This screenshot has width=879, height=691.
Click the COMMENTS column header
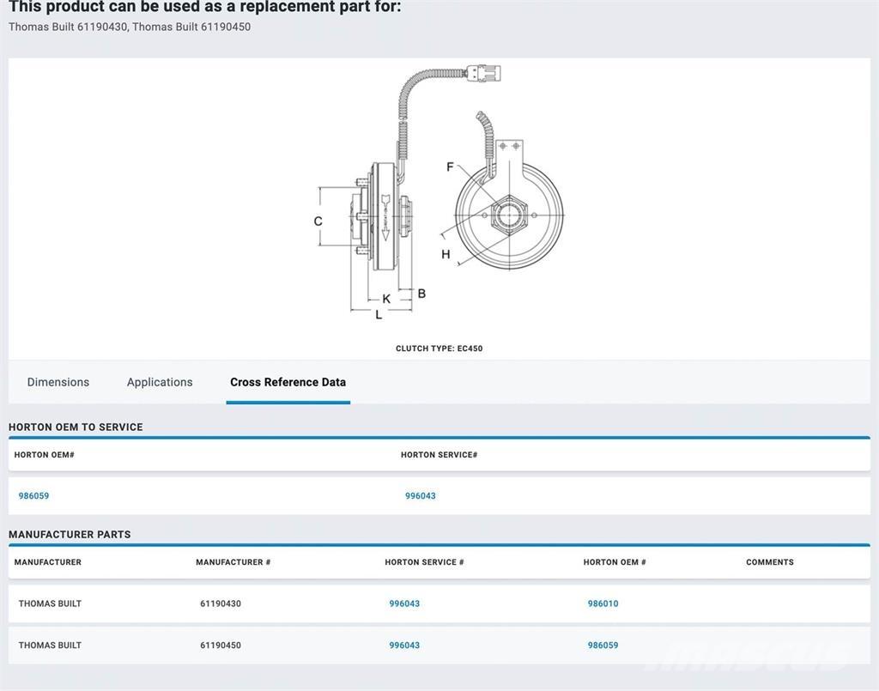pyautogui.click(x=770, y=562)
